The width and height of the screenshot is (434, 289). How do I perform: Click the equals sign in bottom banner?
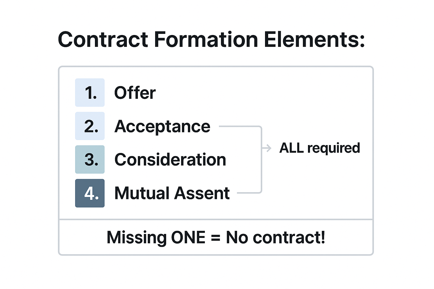click(215, 238)
